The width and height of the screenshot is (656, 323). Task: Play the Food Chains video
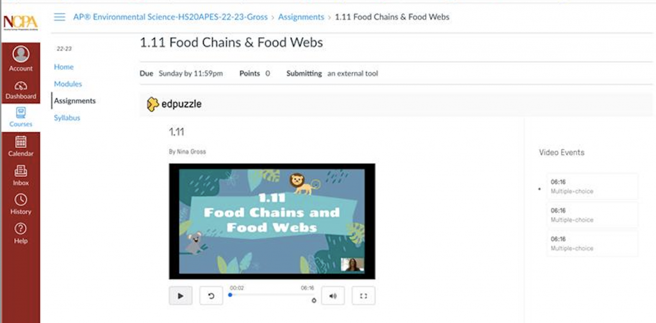181,296
